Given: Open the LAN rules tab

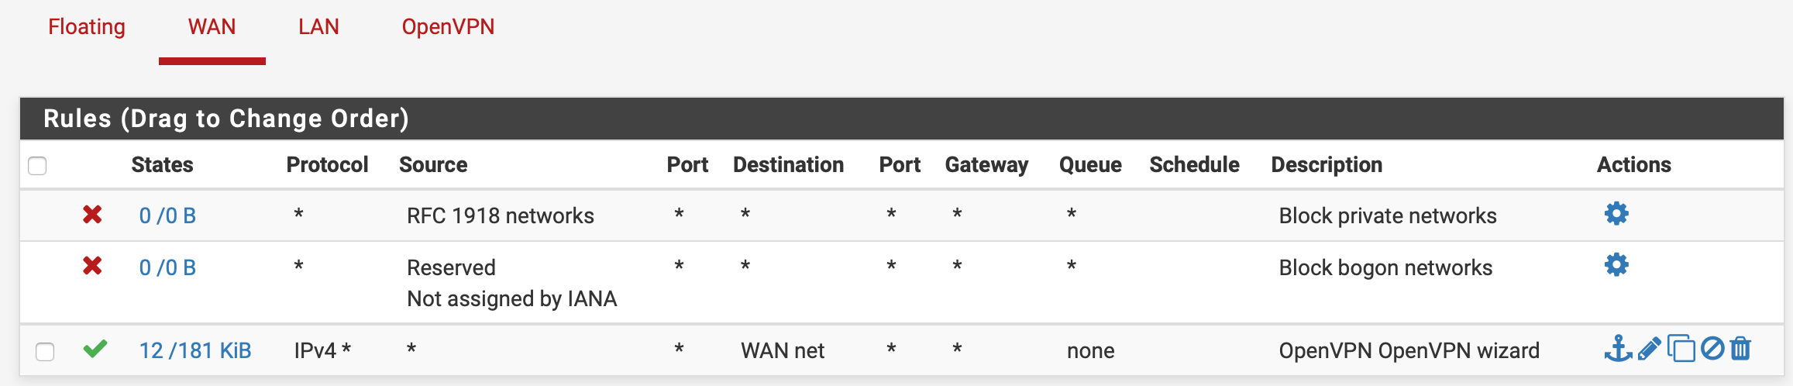Looking at the screenshot, I should pyautogui.click(x=318, y=27).
